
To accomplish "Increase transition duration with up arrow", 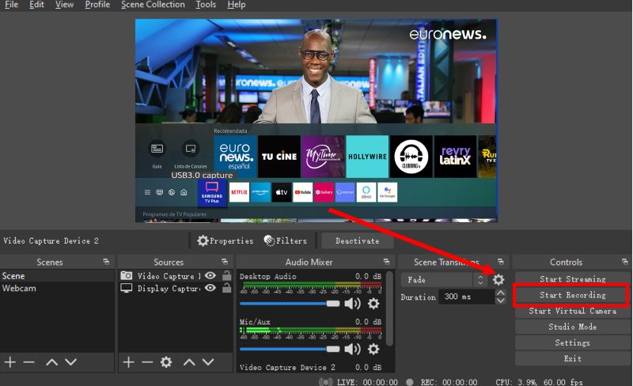I will point(500,293).
